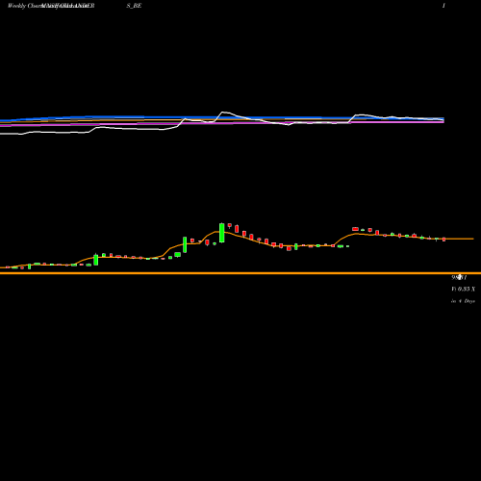Select the wide red candle starting the right plateau
The height and width of the screenshot is (481, 481).
pyautogui.click(x=355, y=229)
